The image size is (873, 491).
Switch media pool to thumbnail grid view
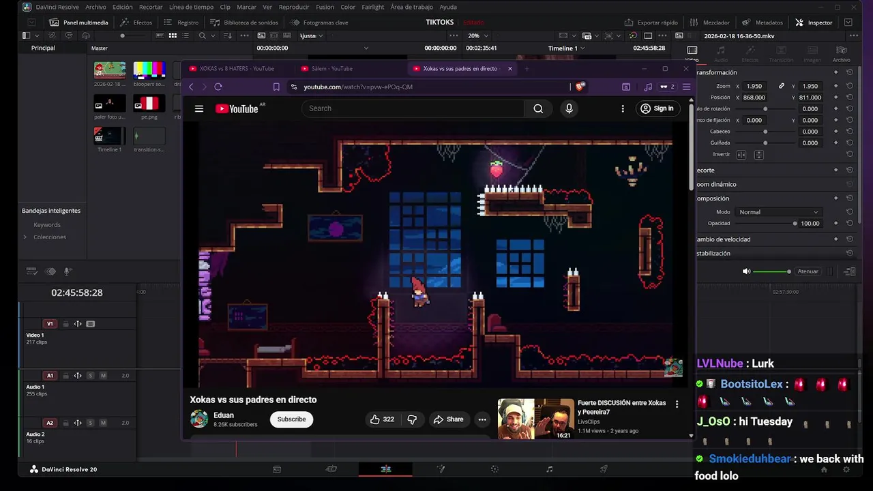[x=174, y=35]
